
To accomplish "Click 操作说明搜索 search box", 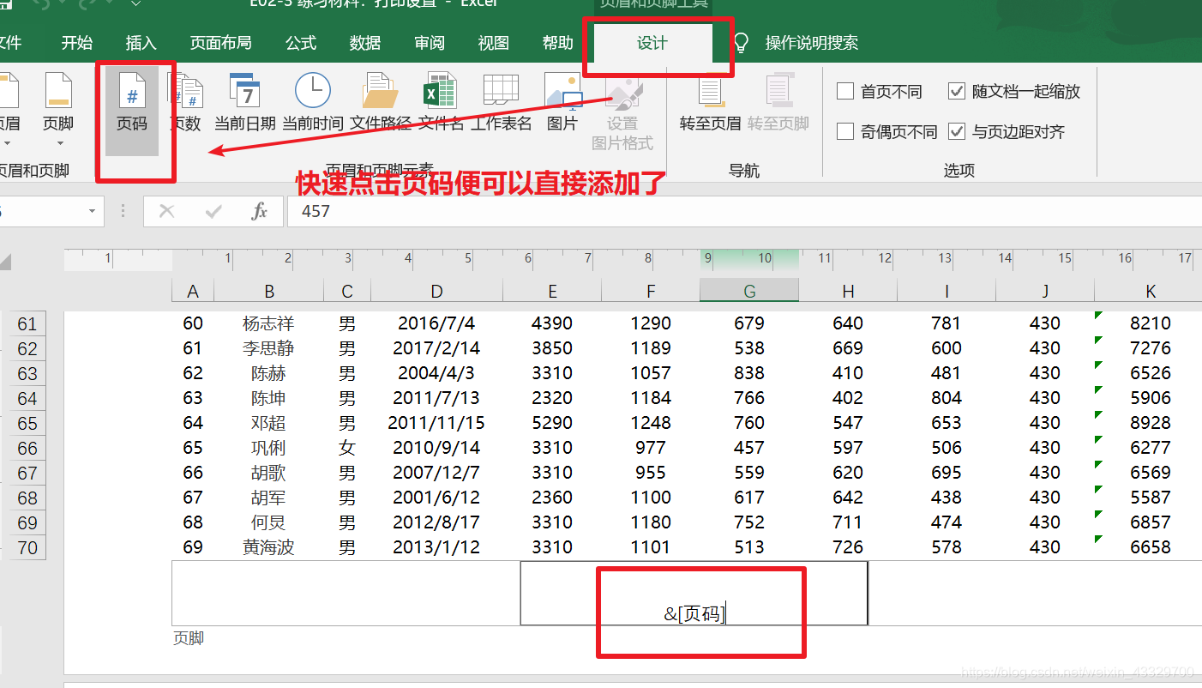I will [x=811, y=43].
